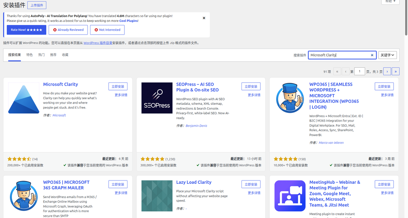
Task: Dismiss the AutoPoly rating notice
Action: tap(204, 18)
